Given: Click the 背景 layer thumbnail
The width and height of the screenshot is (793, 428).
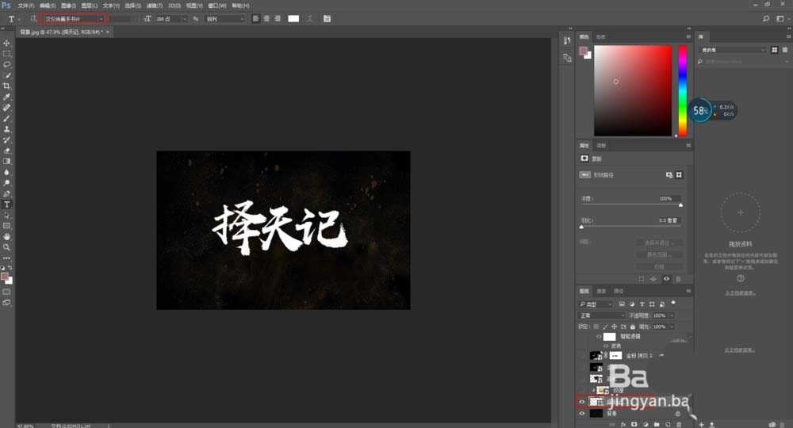Looking at the screenshot, I should click(x=596, y=413).
